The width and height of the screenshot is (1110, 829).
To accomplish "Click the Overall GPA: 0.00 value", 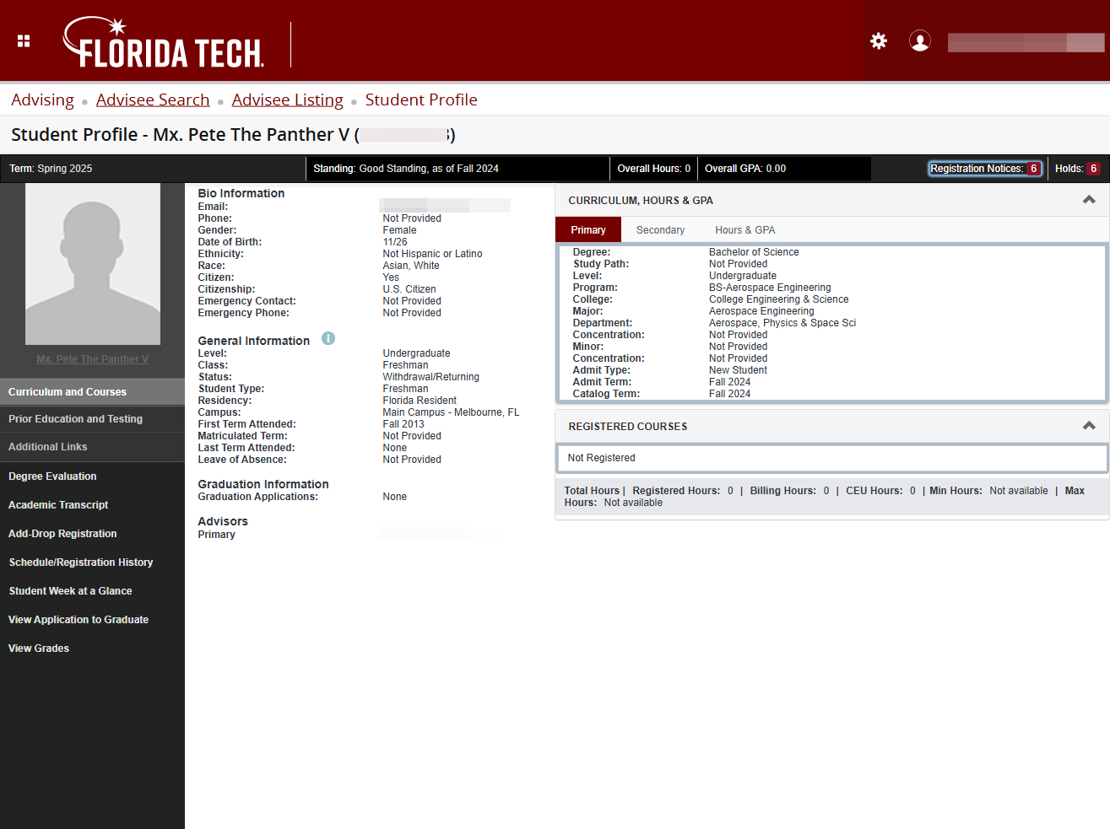I will pos(745,169).
